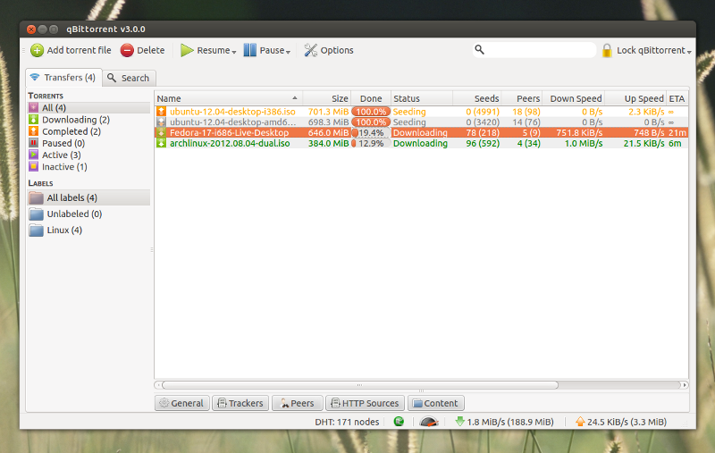Image resolution: width=715 pixels, height=453 pixels.
Task: Click the green download speed arrow in status bar
Action: pos(459,422)
